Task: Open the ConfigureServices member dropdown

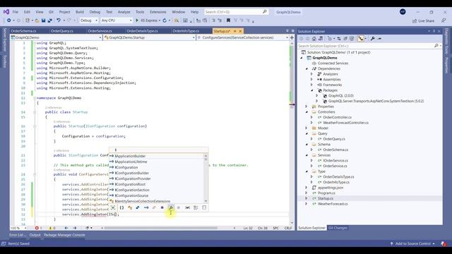Action: (x=243, y=37)
